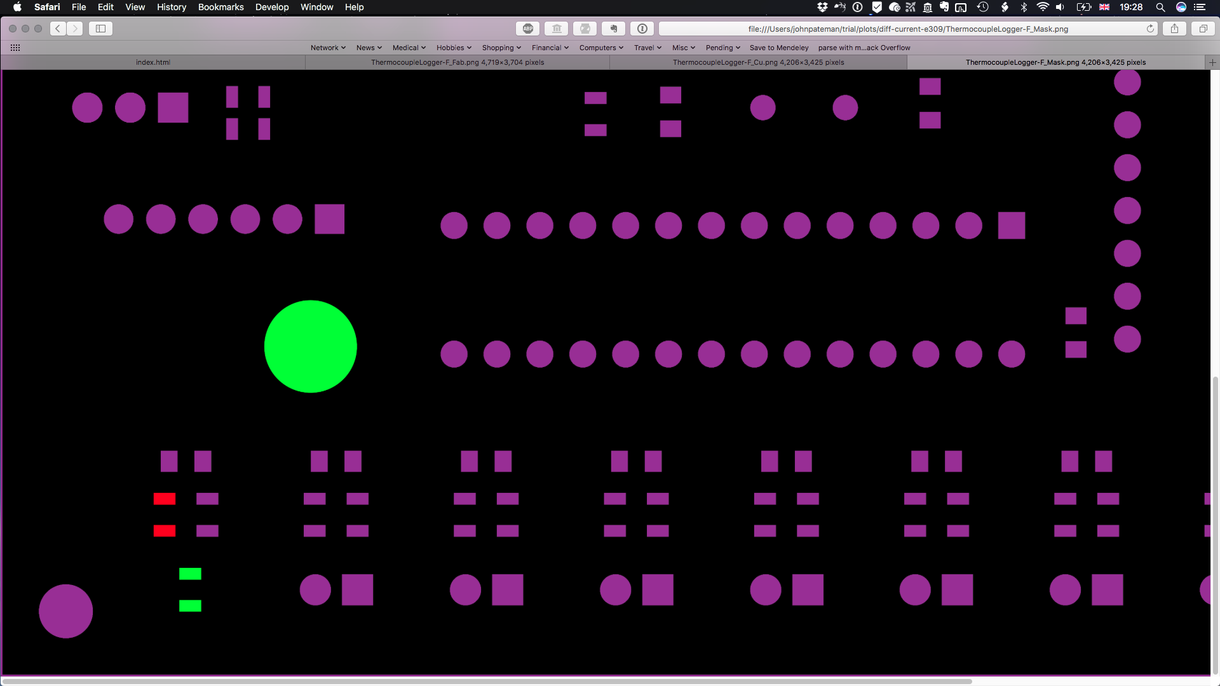Image resolution: width=1220 pixels, height=686 pixels.
Task: Open the parse with m...ack Overflow bookmark
Action: tap(864, 48)
